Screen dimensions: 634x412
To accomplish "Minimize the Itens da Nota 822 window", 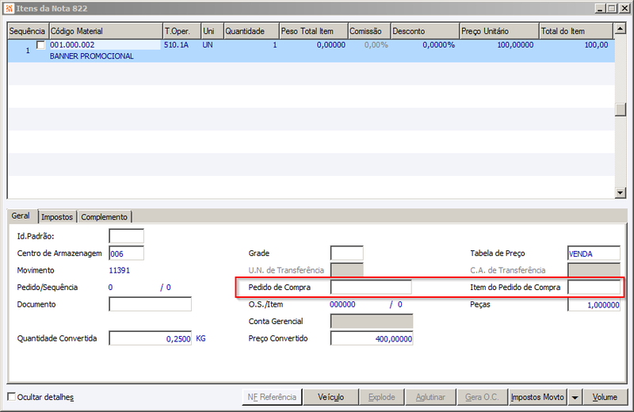I will pos(601,8).
